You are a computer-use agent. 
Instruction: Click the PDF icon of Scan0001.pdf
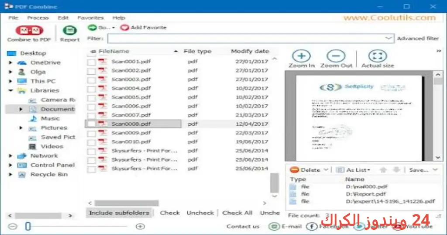coord(102,61)
